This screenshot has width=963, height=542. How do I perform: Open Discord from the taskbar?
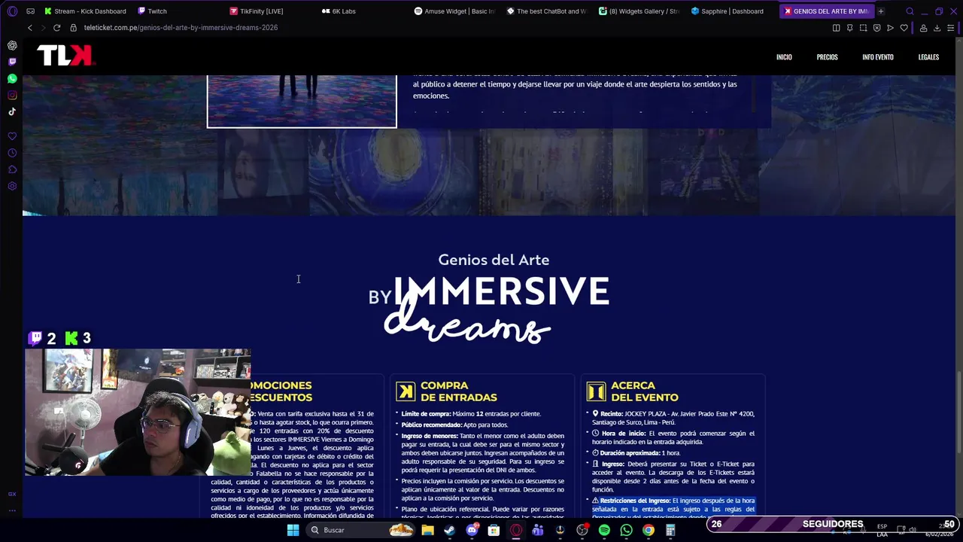click(472, 530)
